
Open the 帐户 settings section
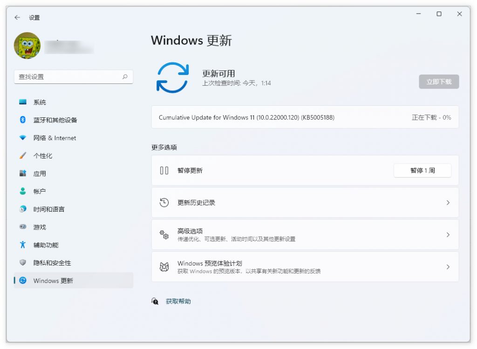point(40,192)
